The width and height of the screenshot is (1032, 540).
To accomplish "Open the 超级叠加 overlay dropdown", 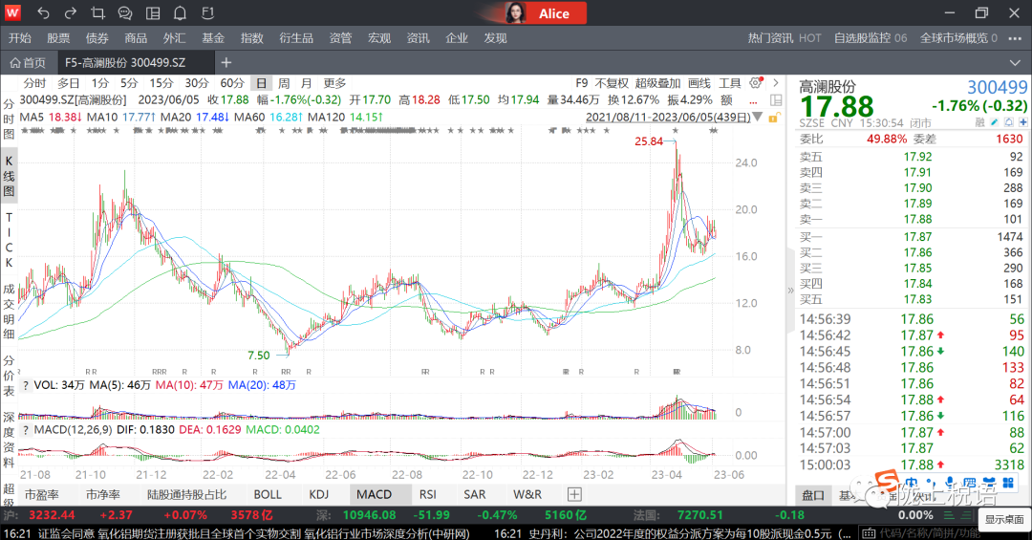I will [x=657, y=83].
